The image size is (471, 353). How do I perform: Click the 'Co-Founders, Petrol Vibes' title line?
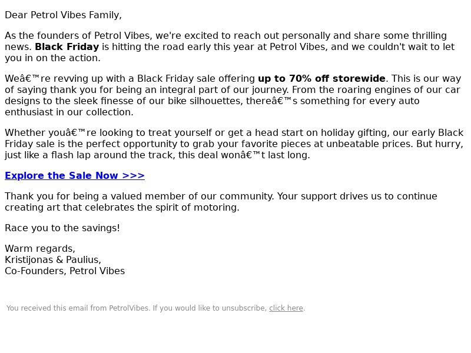(x=65, y=271)
